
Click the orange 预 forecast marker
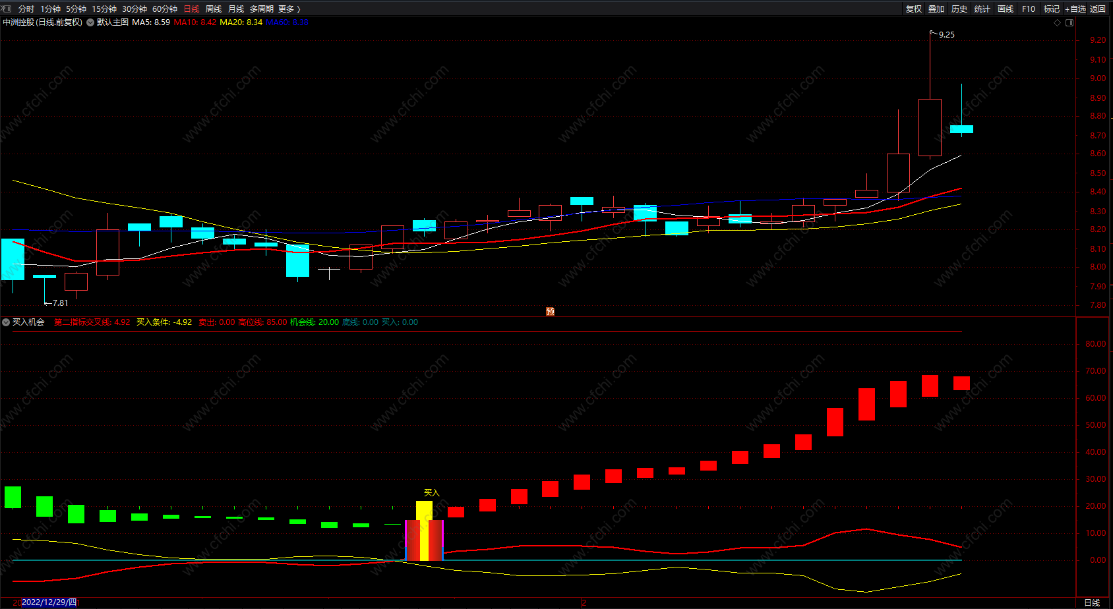pos(551,312)
